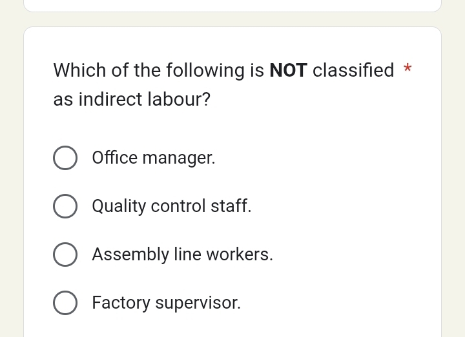Image resolution: width=465 pixels, height=337 pixels.
Task: Click the 'Office manager.' option label
Action: [154, 158]
